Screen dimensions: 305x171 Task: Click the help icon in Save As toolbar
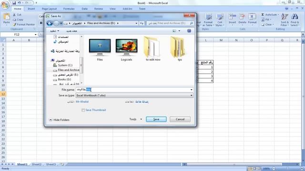[x=189, y=31]
